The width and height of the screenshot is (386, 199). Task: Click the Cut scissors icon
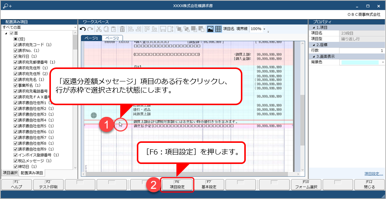pos(99,29)
